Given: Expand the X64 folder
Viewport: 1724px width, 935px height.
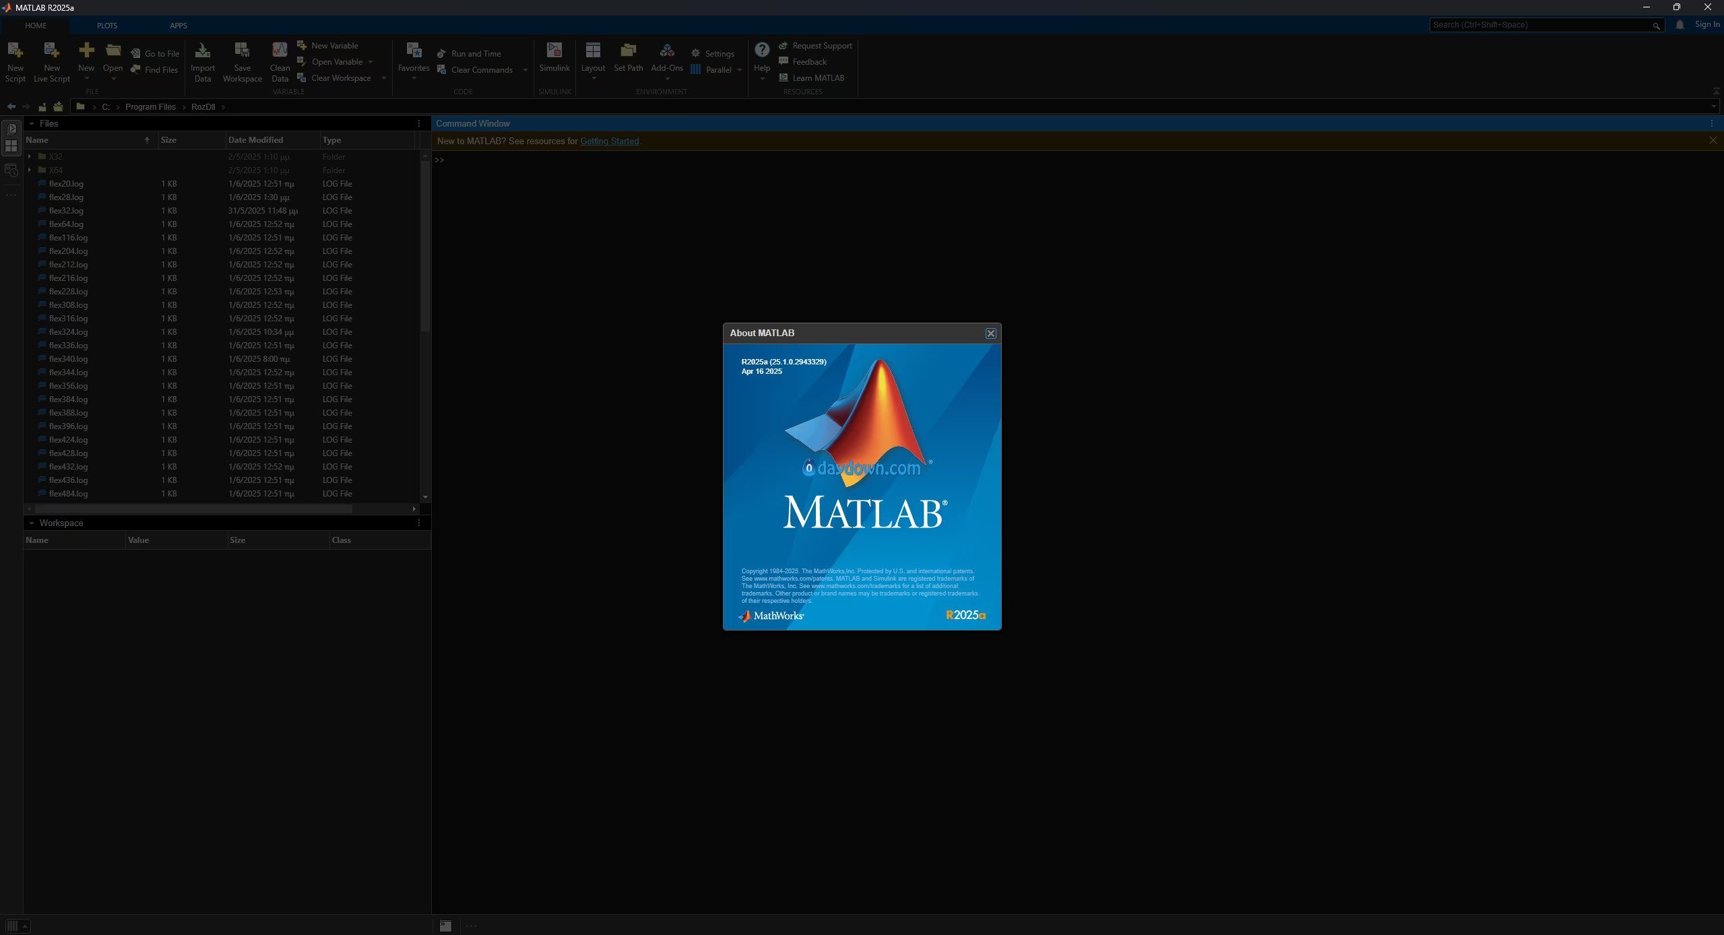Looking at the screenshot, I should pyautogui.click(x=30, y=170).
